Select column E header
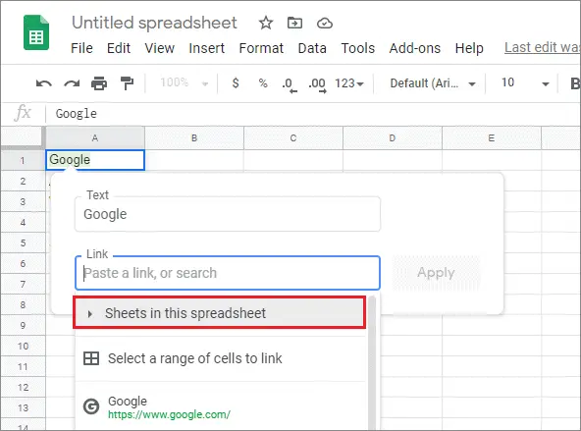The image size is (581, 431). 492,137
